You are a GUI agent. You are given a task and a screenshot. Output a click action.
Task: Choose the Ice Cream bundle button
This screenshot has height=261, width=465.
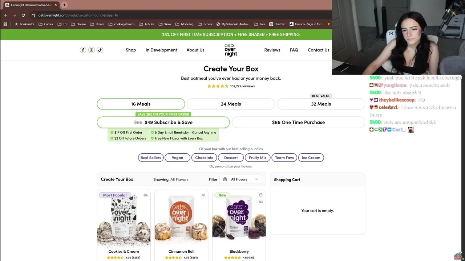[x=311, y=158]
